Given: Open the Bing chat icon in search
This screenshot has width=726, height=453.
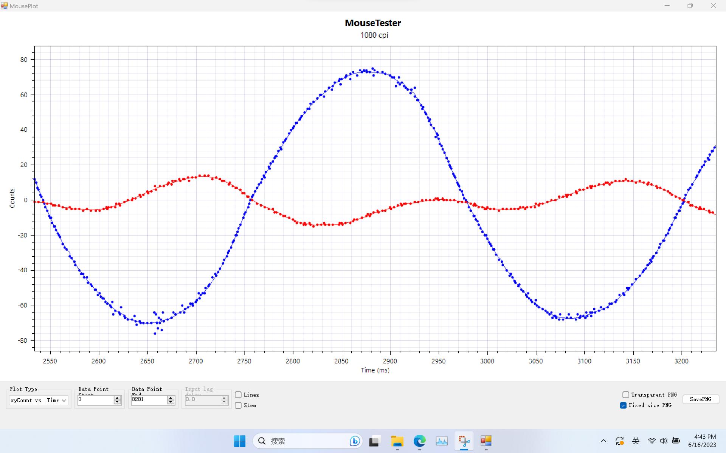Looking at the screenshot, I should point(355,441).
